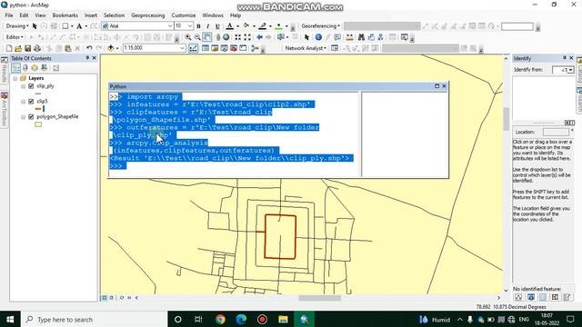Switch TOC to List By Drawing Order
The image size is (582, 327).
coord(15,68)
